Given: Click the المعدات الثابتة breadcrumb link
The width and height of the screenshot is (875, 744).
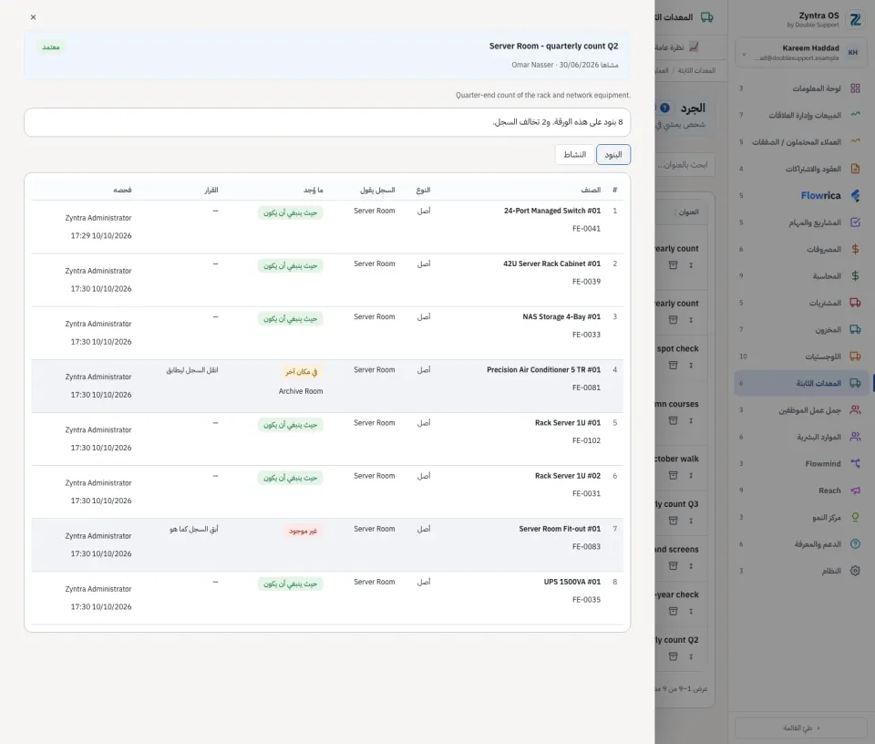Looking at the screenshot, I should tap(696, 70).
